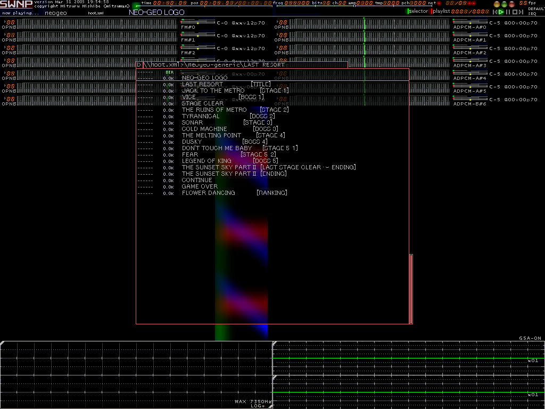Select SONAR [STAGE 3] track
The width and height of the screenshot is (545, 409).
(x=273, y=122)
